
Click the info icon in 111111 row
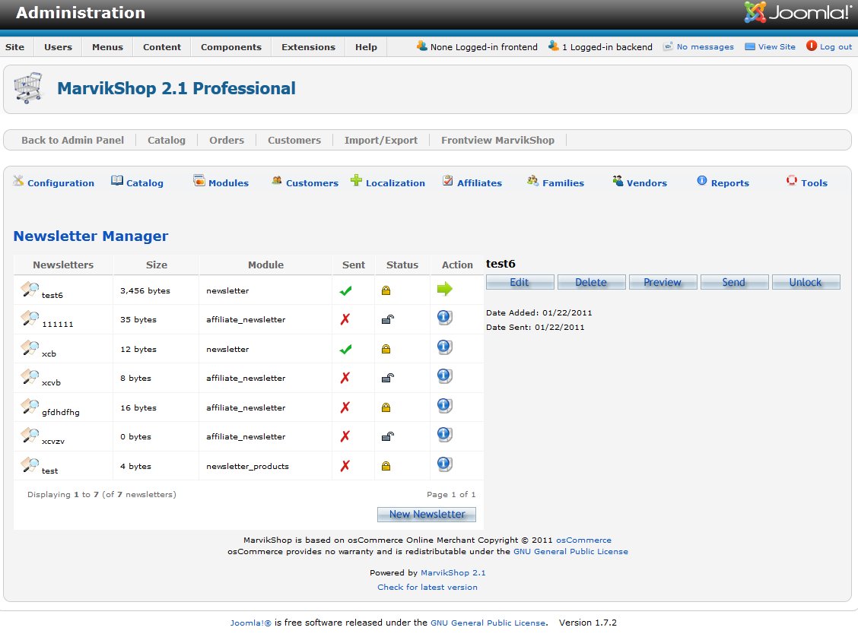[x=444, y=318]
